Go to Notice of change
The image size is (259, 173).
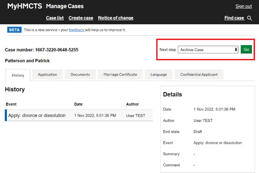(115, 18)
